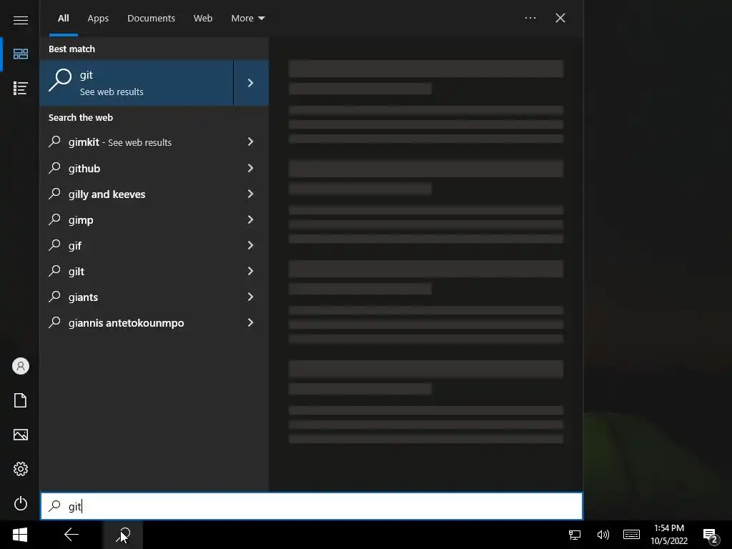Select the all apps list icon

(x=21, y=88)
